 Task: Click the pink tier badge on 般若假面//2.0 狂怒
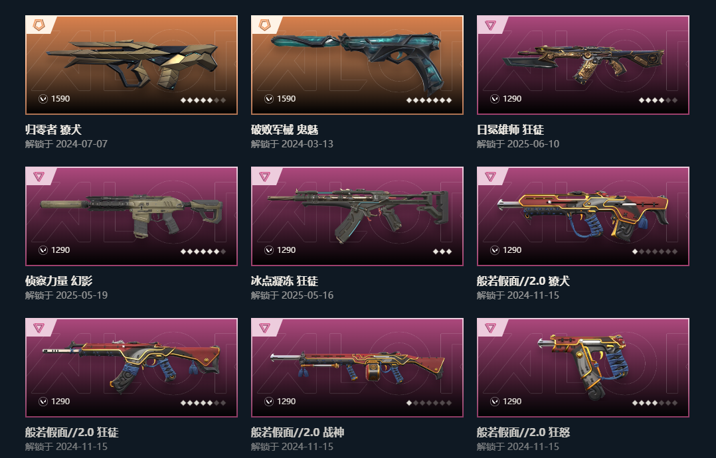tap(490, 328)
